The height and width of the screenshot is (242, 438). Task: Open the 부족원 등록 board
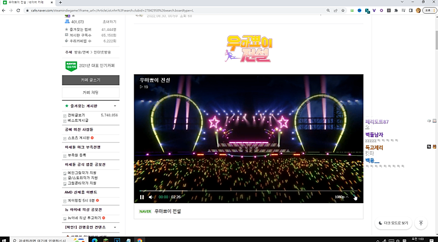[77, 155]
